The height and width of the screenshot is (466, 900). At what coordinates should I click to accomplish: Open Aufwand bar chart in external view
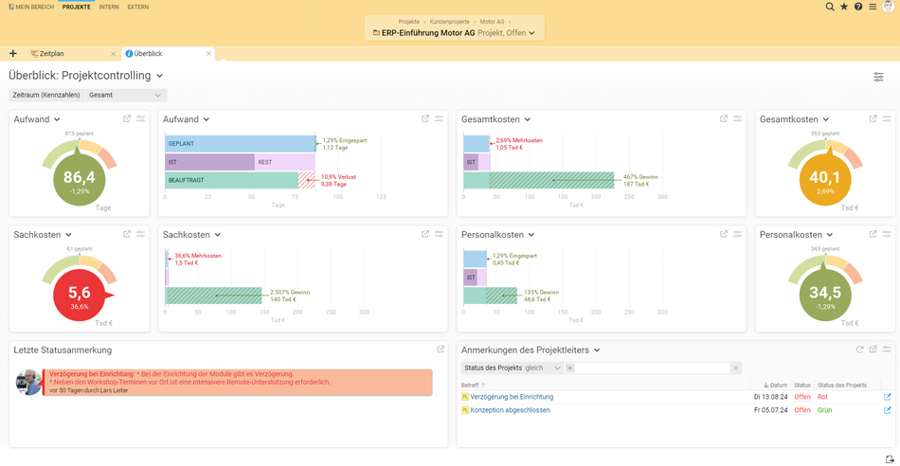[x=425, y=119]
